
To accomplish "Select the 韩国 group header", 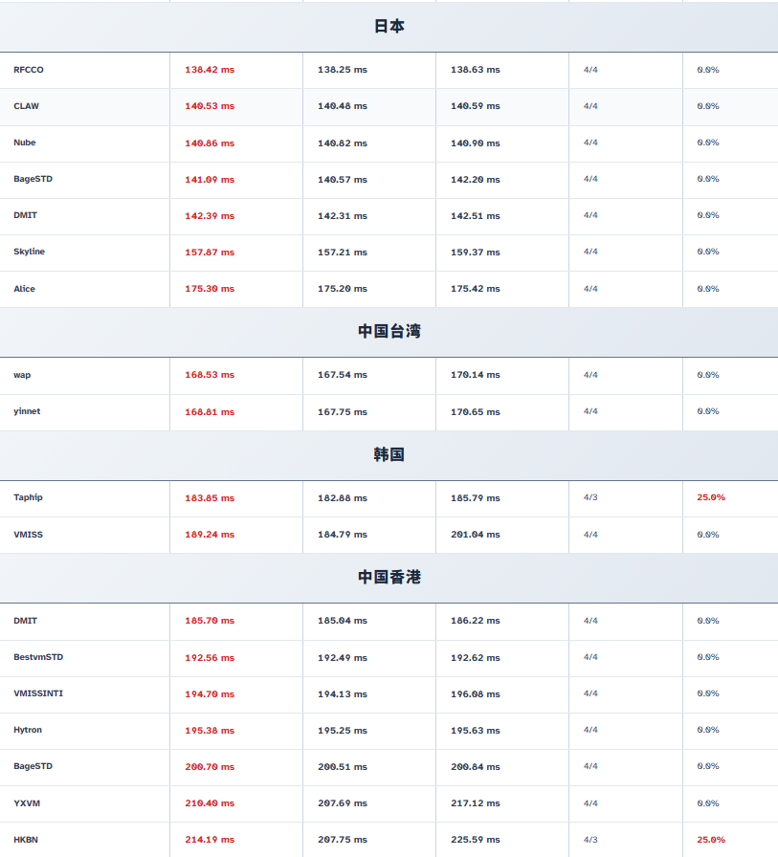I will point(389,454).
